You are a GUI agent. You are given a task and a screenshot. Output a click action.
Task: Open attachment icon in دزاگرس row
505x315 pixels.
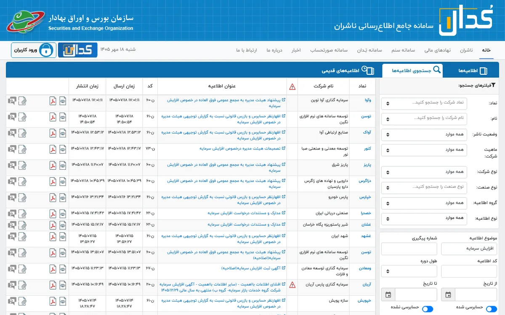(x=22, y=181)
